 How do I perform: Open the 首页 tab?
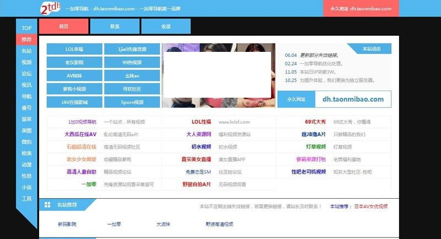[x=64, y=26]
